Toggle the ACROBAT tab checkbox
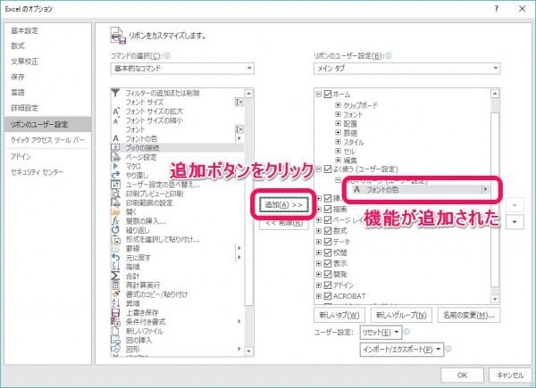 coord(328,296)
